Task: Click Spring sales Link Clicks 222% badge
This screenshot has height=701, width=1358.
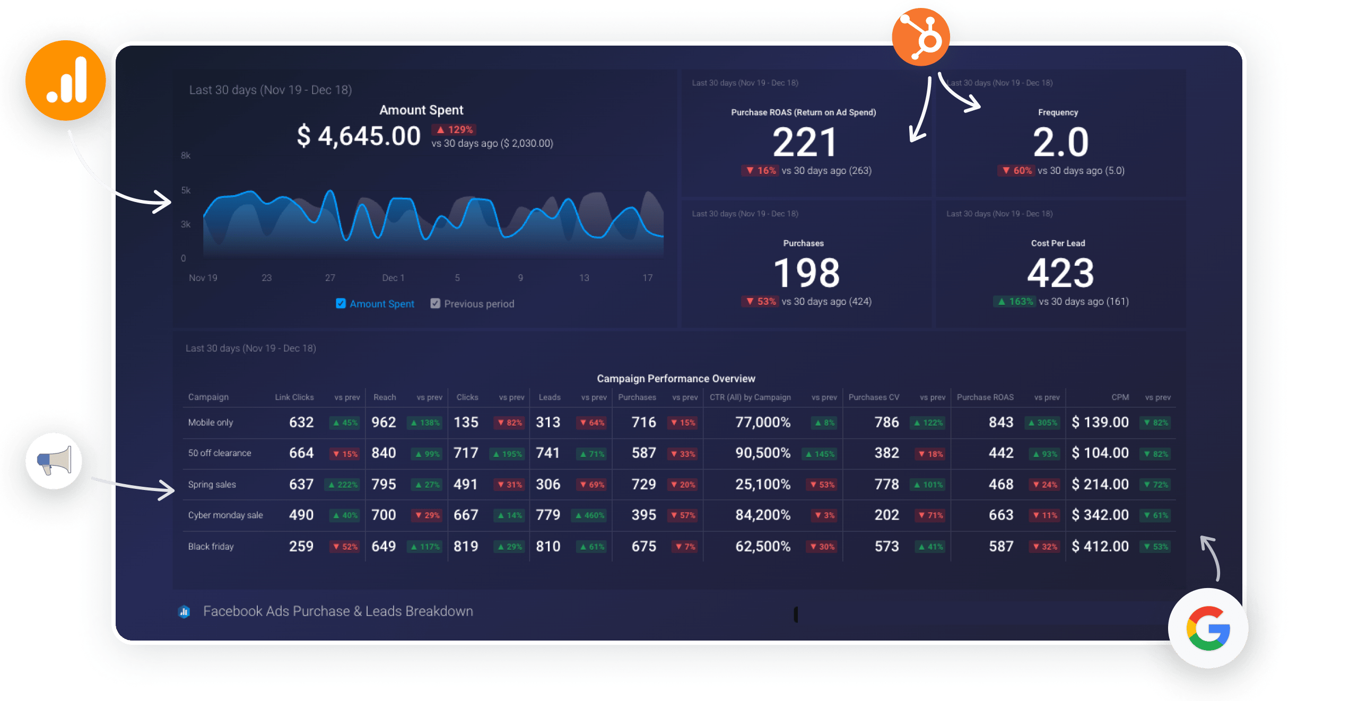Action: pyautogui.click(x=343, y=485)
